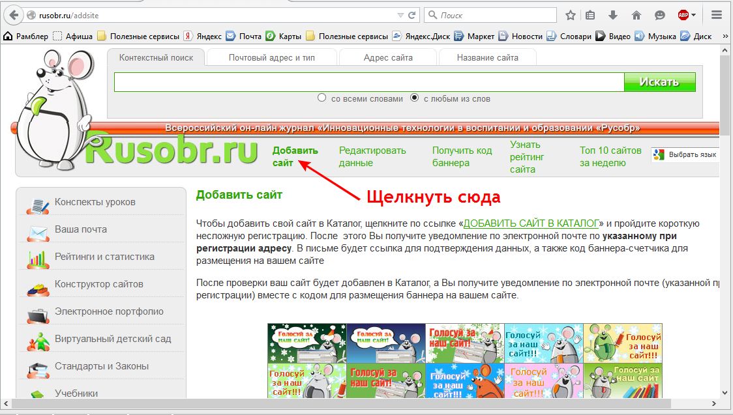The height and width of the screenshot is (415, 733).
Task: Follow the "ДОБАВИТЬ САЙТ В КАТАЛОГ" link
Action: coord(531,223)
